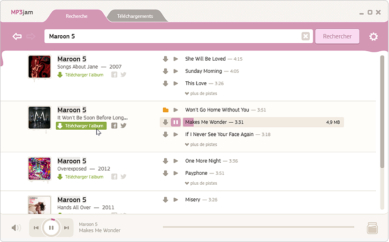Share Songs About Jane on Twitter
Screen dimensions: 389x242
point(123,75)
